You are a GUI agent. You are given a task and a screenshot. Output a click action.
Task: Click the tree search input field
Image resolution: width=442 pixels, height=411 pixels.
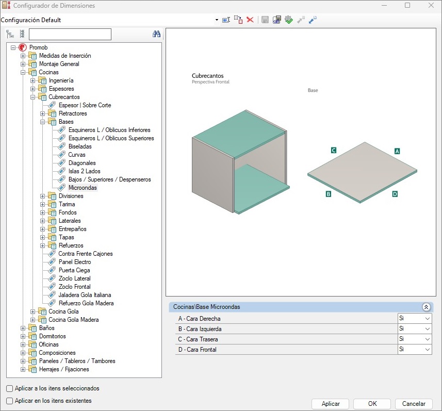click(x=70, y=34)
